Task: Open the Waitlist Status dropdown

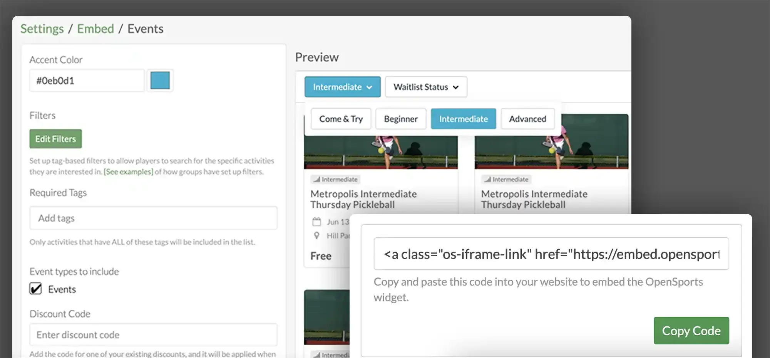Action: pos(426,87)
